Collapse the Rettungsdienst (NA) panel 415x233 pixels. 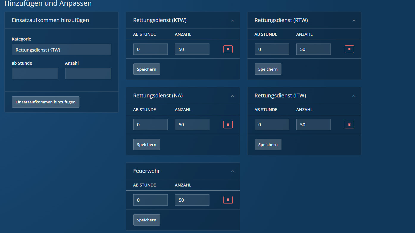tap(233, 96)
